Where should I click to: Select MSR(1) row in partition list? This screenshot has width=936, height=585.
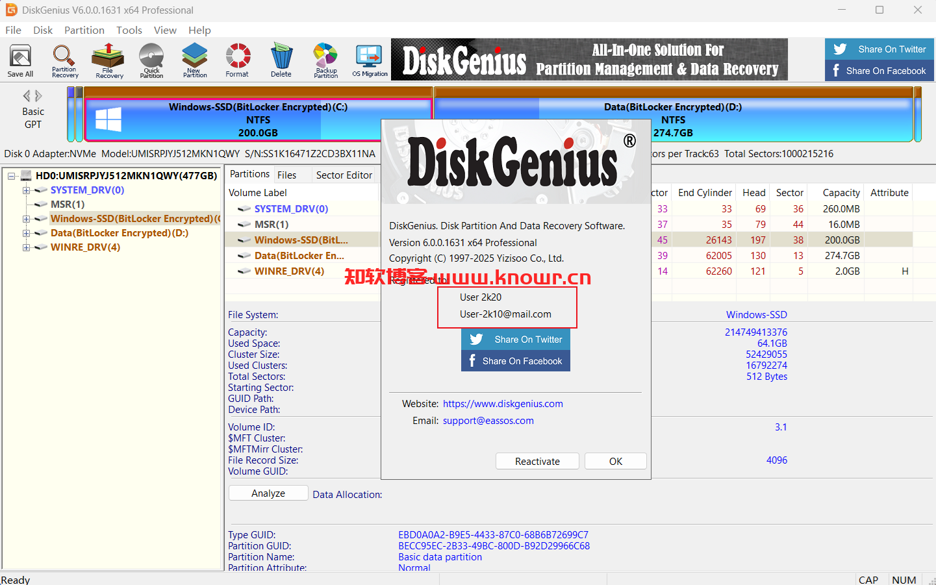coord(271,224)
